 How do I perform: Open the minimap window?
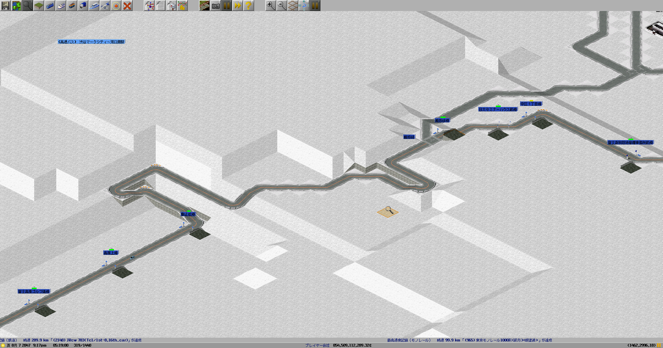click(17, 6)
